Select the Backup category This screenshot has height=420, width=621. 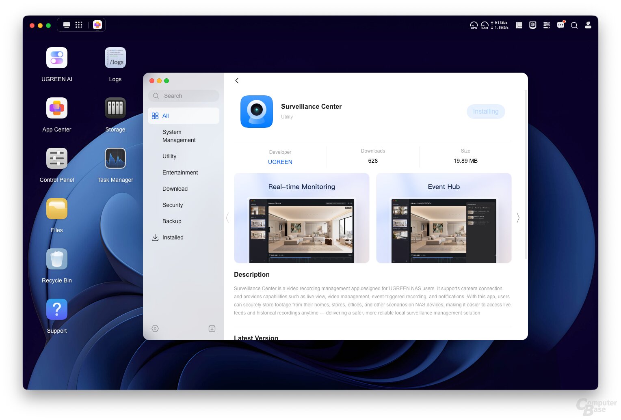coord(184,221)
